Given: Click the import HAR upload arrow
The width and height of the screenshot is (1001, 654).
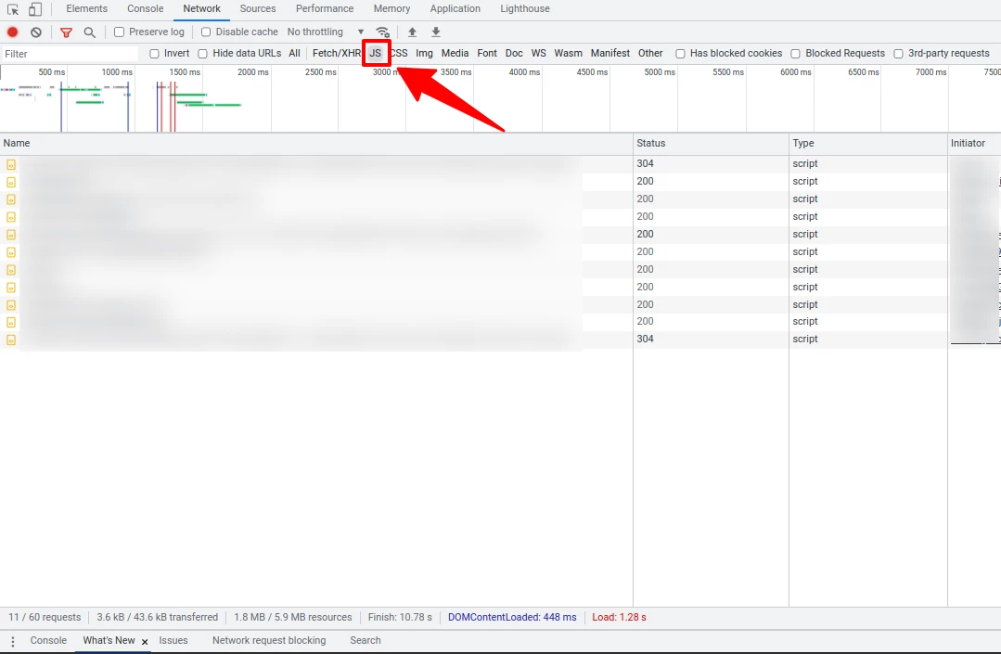Looking at the screenshot, I should [413, 32].
